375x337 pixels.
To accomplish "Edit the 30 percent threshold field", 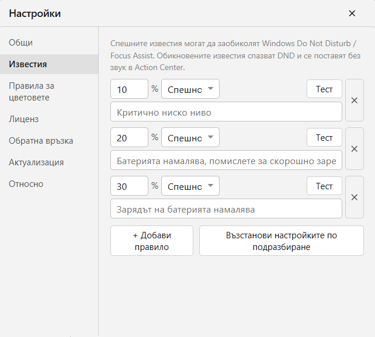I will click(129, 186).
